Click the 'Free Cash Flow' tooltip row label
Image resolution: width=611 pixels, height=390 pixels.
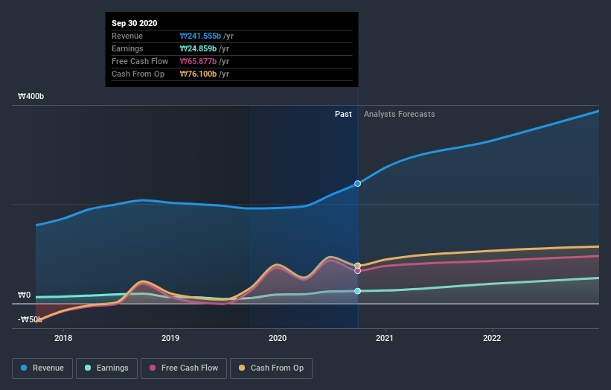[140, 61]
